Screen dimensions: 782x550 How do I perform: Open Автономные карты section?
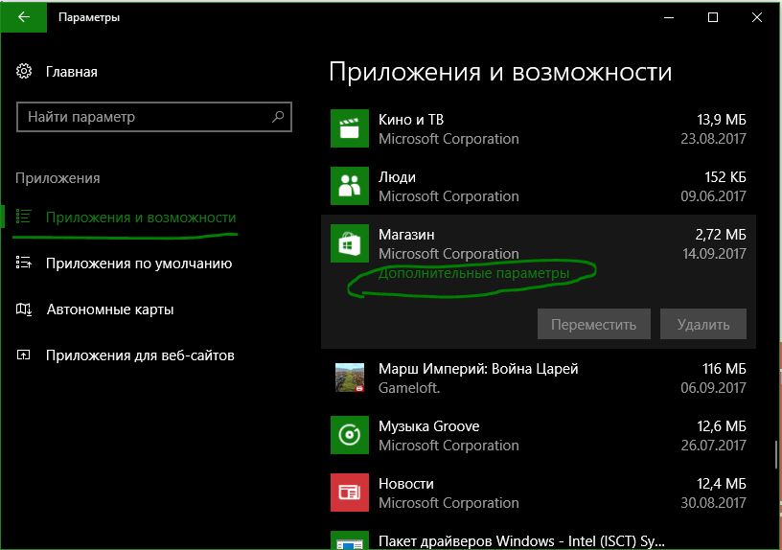(x=110, y=309)
